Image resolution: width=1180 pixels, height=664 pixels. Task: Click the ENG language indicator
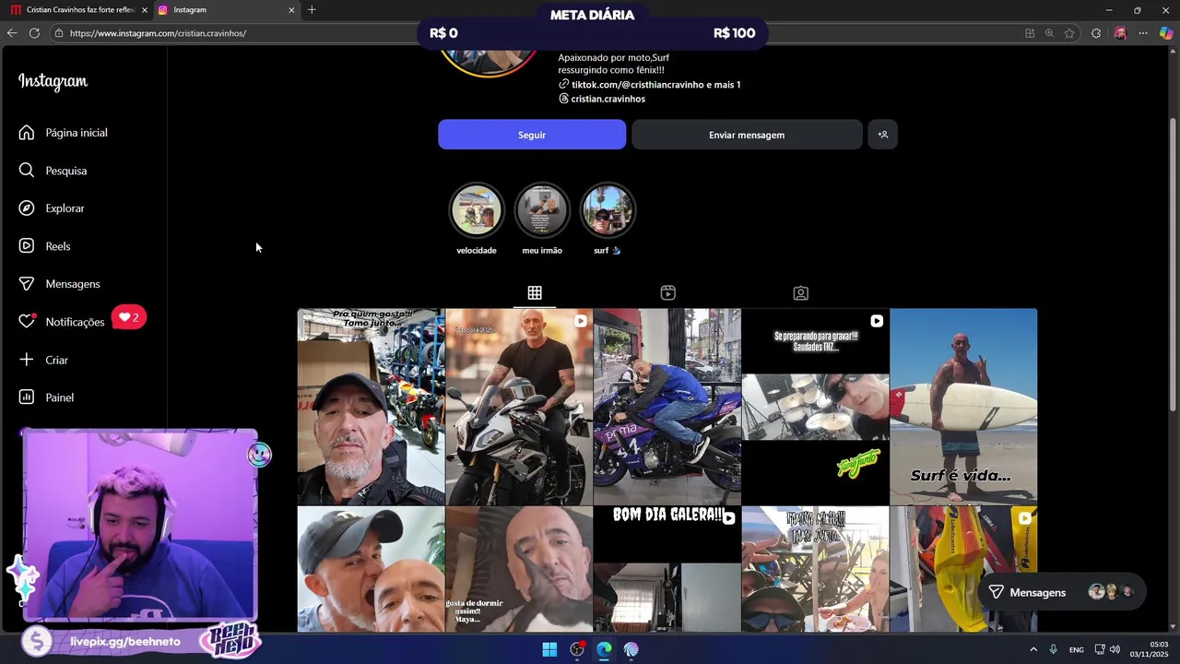pos(1076,649)
